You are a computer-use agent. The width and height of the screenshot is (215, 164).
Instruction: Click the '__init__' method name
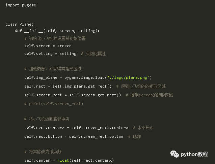[34, 31]
